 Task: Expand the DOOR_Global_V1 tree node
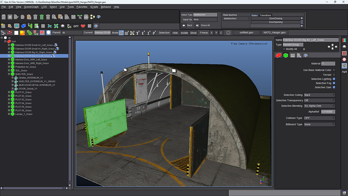(x=13, y=89)
